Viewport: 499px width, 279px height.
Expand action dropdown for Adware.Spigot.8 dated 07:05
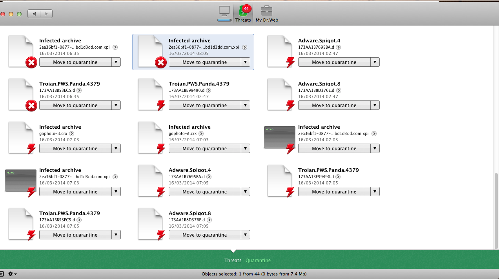tap(246, 235)
